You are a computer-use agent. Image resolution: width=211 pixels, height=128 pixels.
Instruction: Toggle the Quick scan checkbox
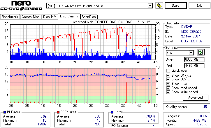(168, 71)
